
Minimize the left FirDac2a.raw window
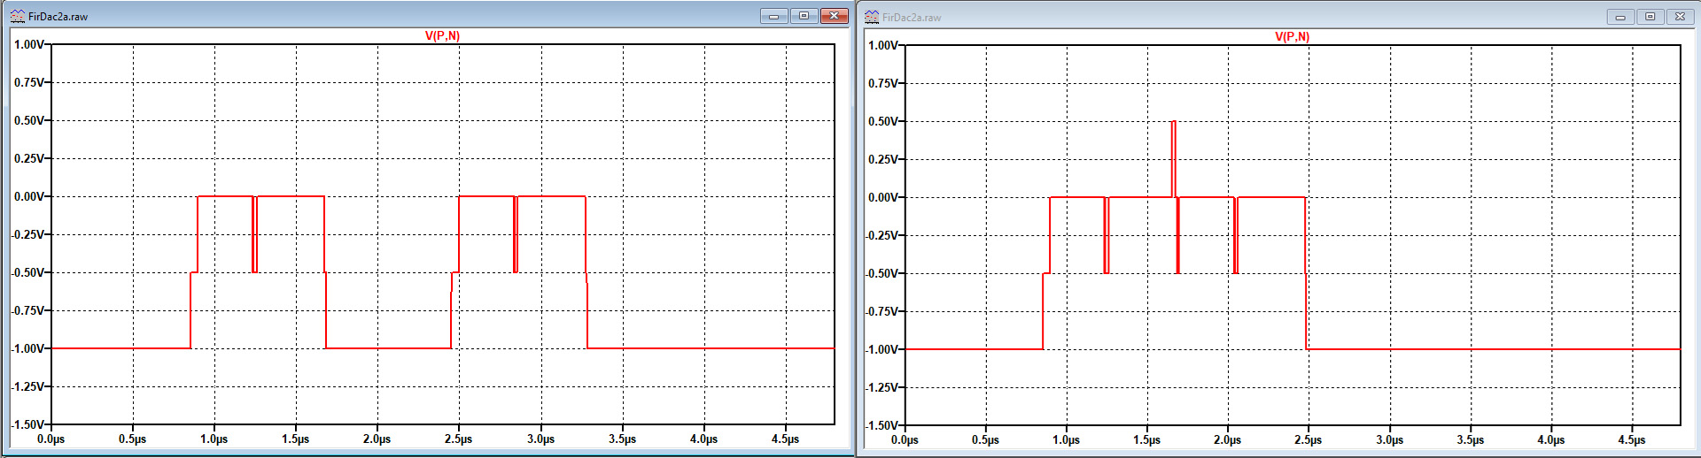tap(773, 16)
